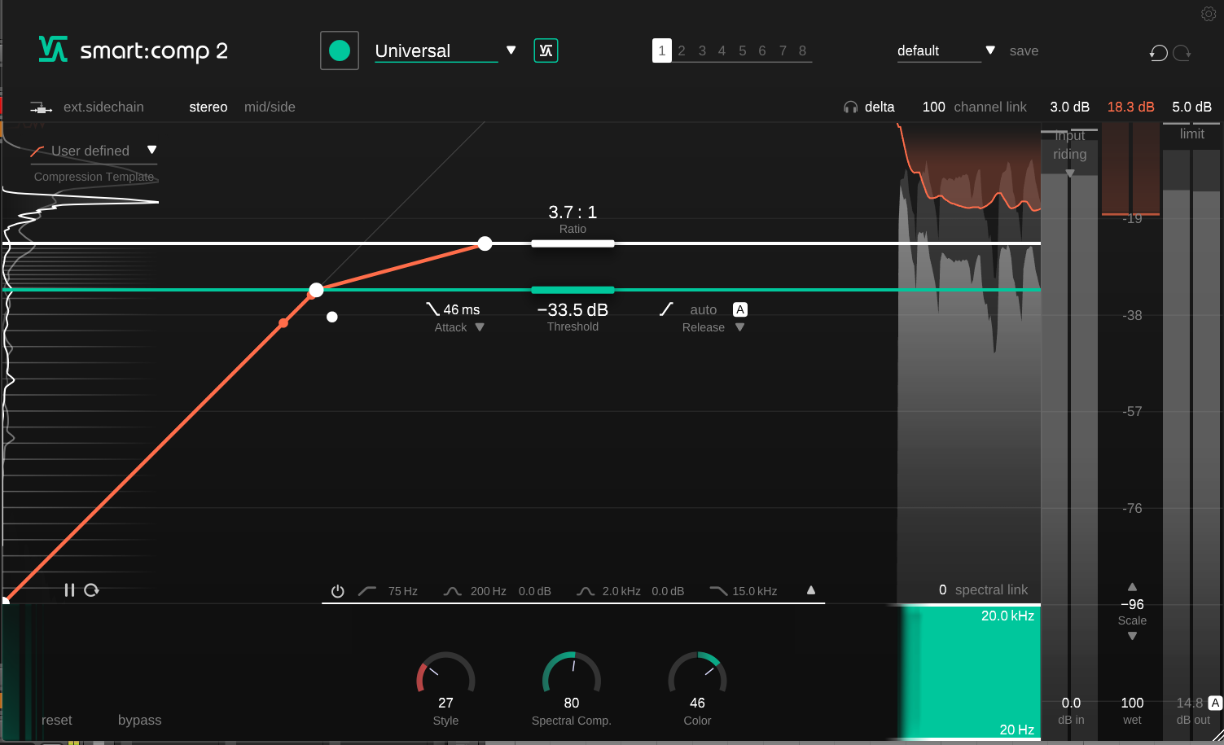Select the 2.0 kHz bell filter icon

point(585,591)
